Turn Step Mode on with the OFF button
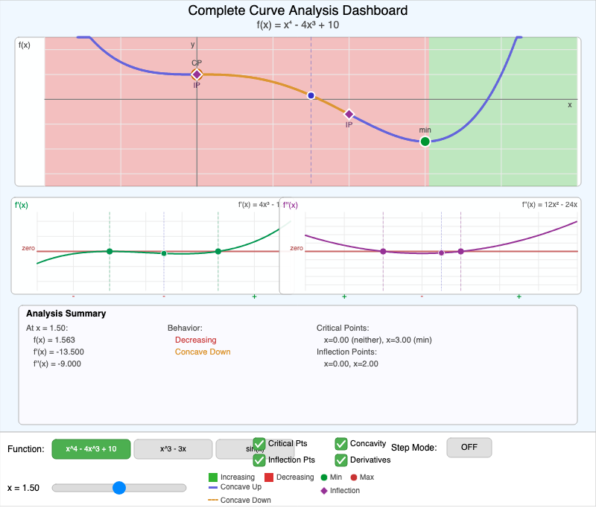Image resolution: width=596 pixels, height=508 pixels. point(469,447)
